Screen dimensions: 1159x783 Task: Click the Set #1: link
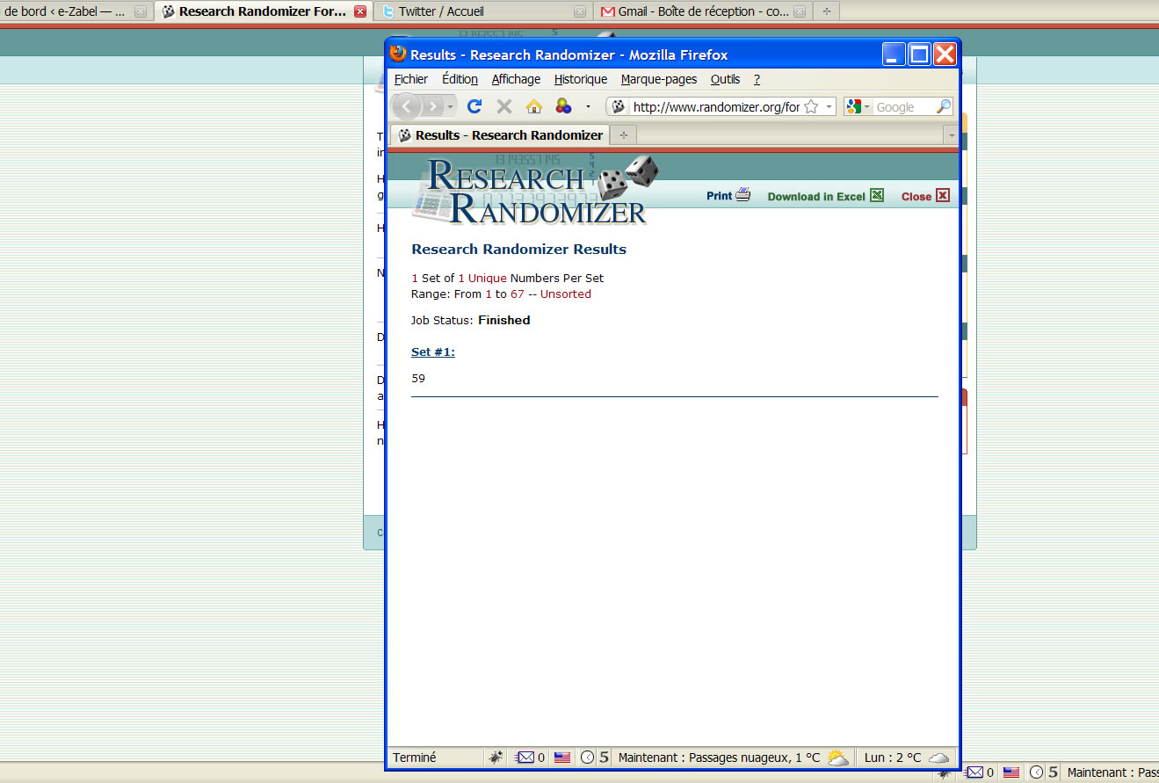(x=433, y=352)
